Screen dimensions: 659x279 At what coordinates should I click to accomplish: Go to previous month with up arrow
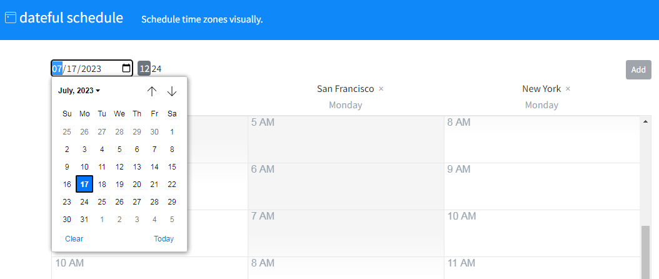click(x=152, y=91)
